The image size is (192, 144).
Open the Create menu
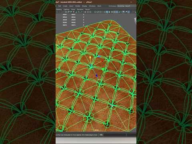click(x=65, y=6)
